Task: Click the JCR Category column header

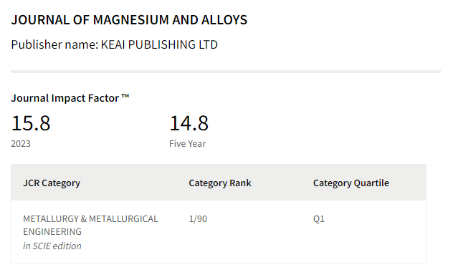Action: pos(52,183)
